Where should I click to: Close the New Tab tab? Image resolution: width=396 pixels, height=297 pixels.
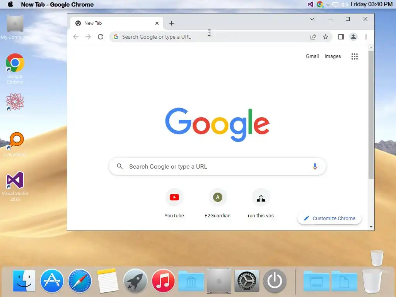click(157, 23)
